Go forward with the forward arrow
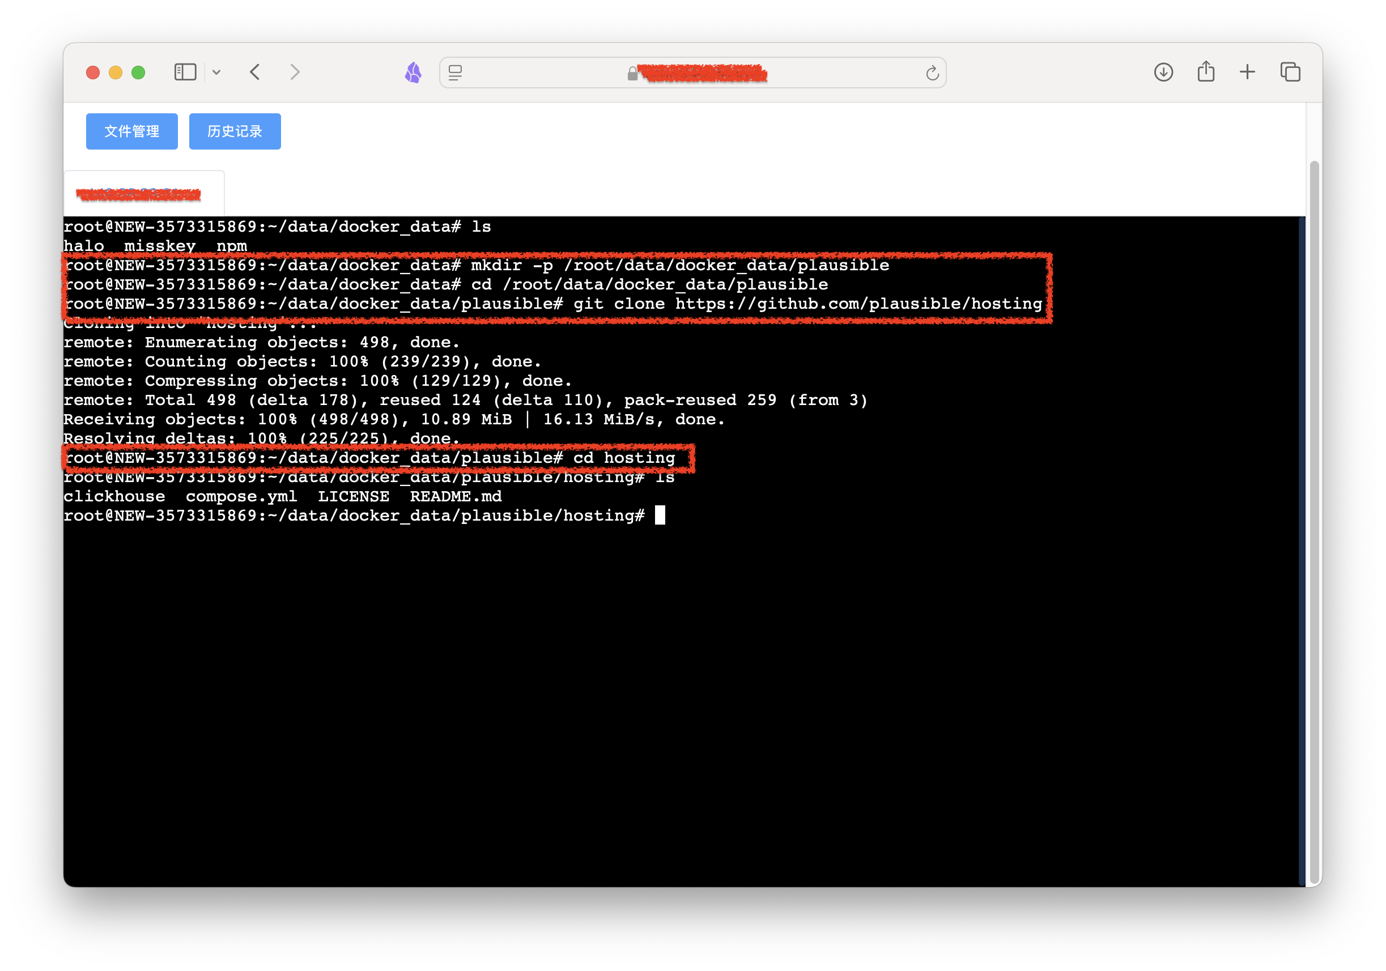1386x971 pixels. tap(295, 73)
